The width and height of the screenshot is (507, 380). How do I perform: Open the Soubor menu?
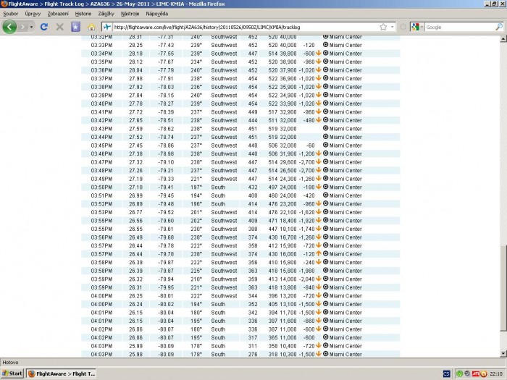pyautogui.click(x=10, y=14)
